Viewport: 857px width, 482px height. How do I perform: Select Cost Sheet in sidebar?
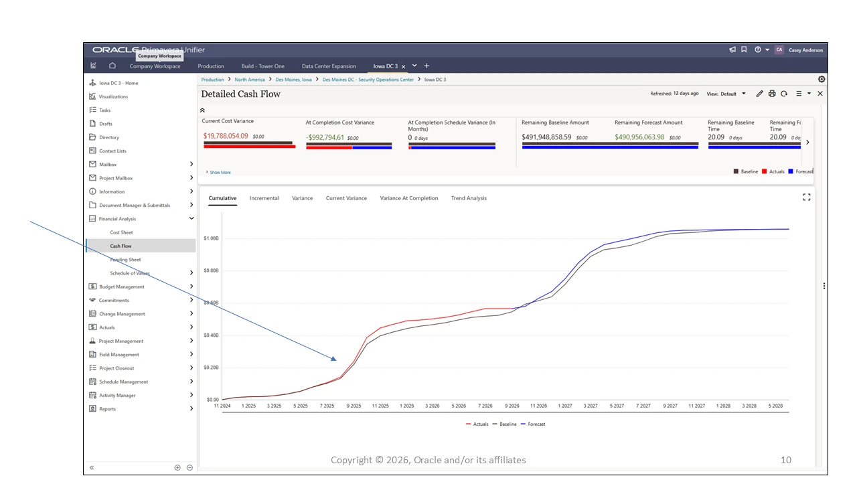pos(121,232)
